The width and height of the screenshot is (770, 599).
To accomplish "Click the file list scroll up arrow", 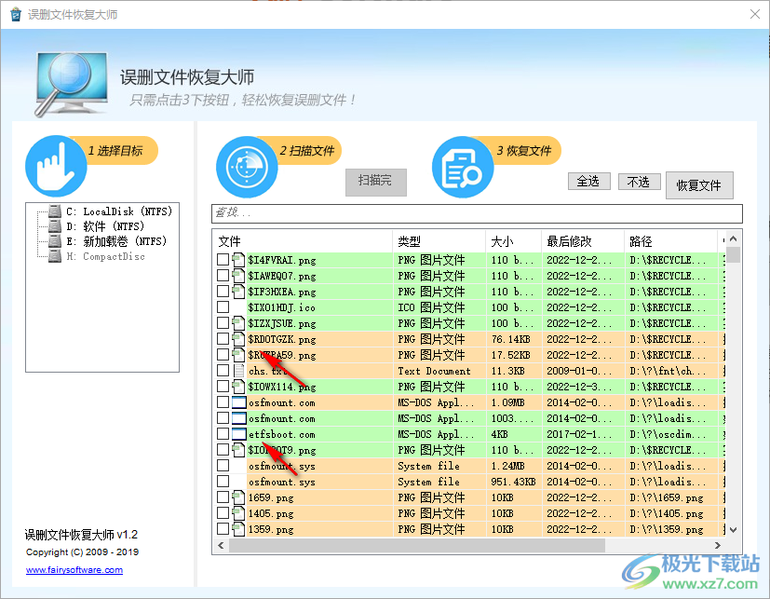I will (733, 238).
